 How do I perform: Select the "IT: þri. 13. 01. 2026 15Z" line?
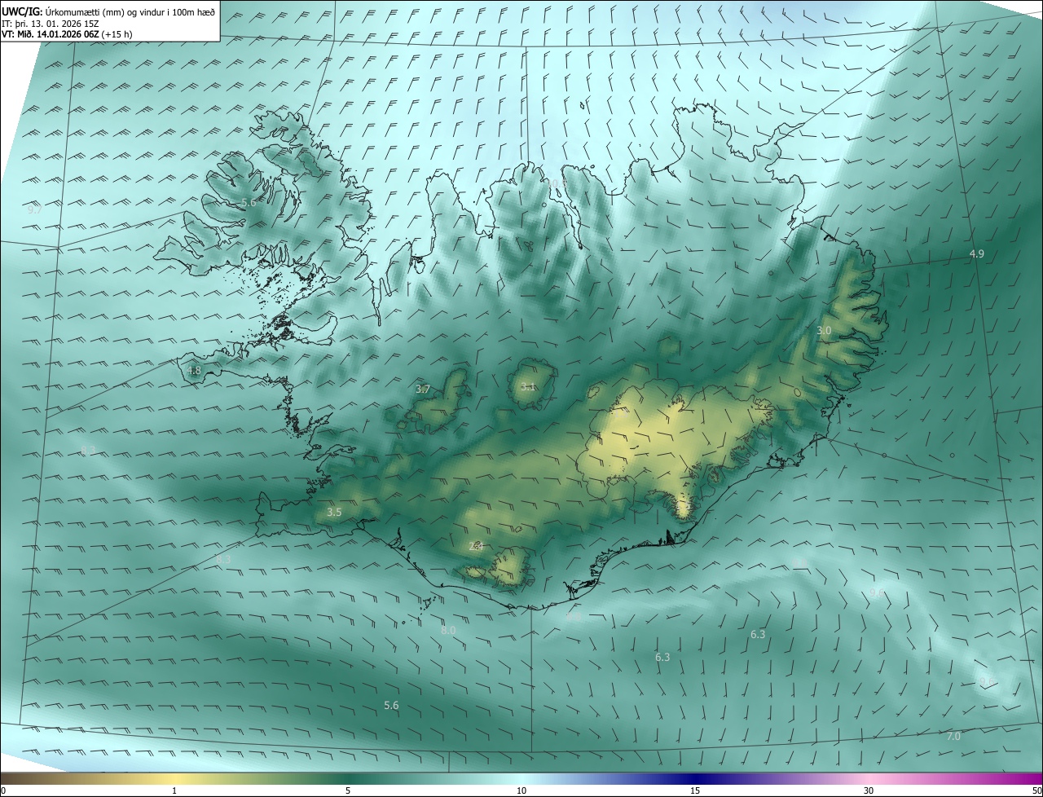51,23
